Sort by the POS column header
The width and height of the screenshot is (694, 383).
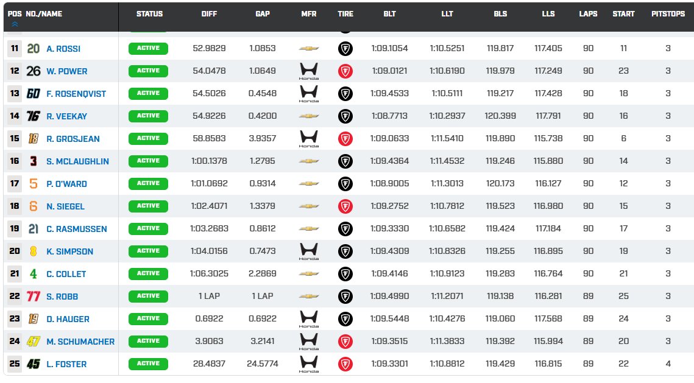pyautogui.click(x=15, y=14)
